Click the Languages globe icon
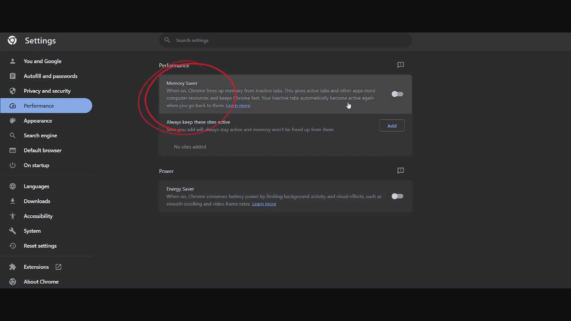Screen dimensions: 571x321 pos(12,186)
